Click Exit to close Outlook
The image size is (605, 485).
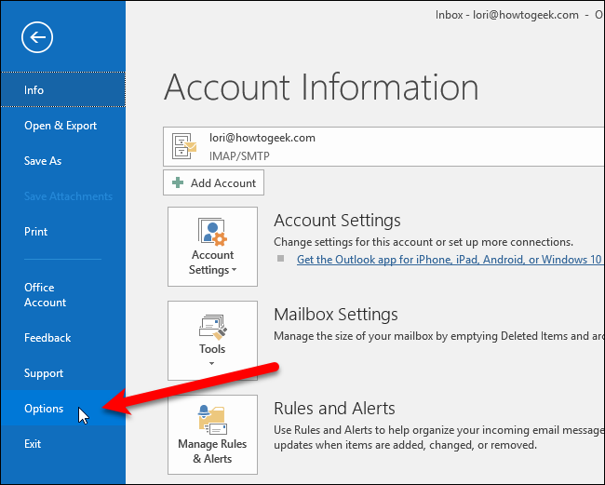[33, 444]
